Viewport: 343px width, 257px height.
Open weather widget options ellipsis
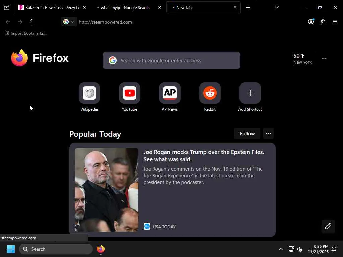point(324,58)
